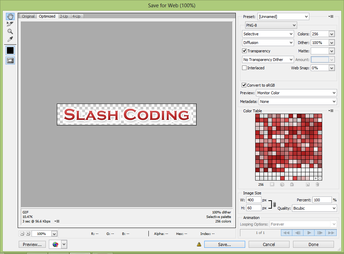Screen dimensions: 344x254
Task: Toggle slices visibility icon
Action: point(10,61)
